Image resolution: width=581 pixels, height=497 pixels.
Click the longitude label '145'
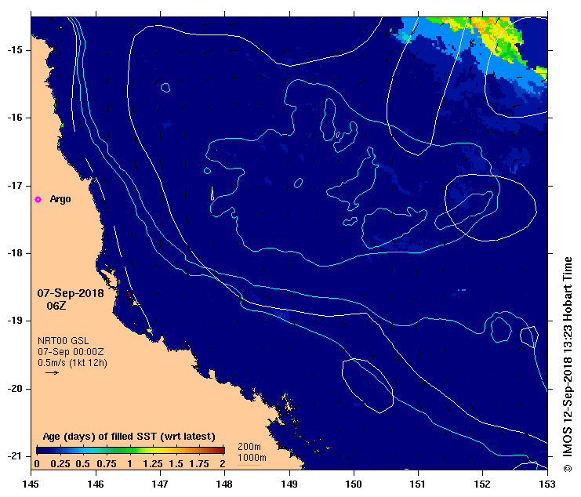[x=31, y=484]
